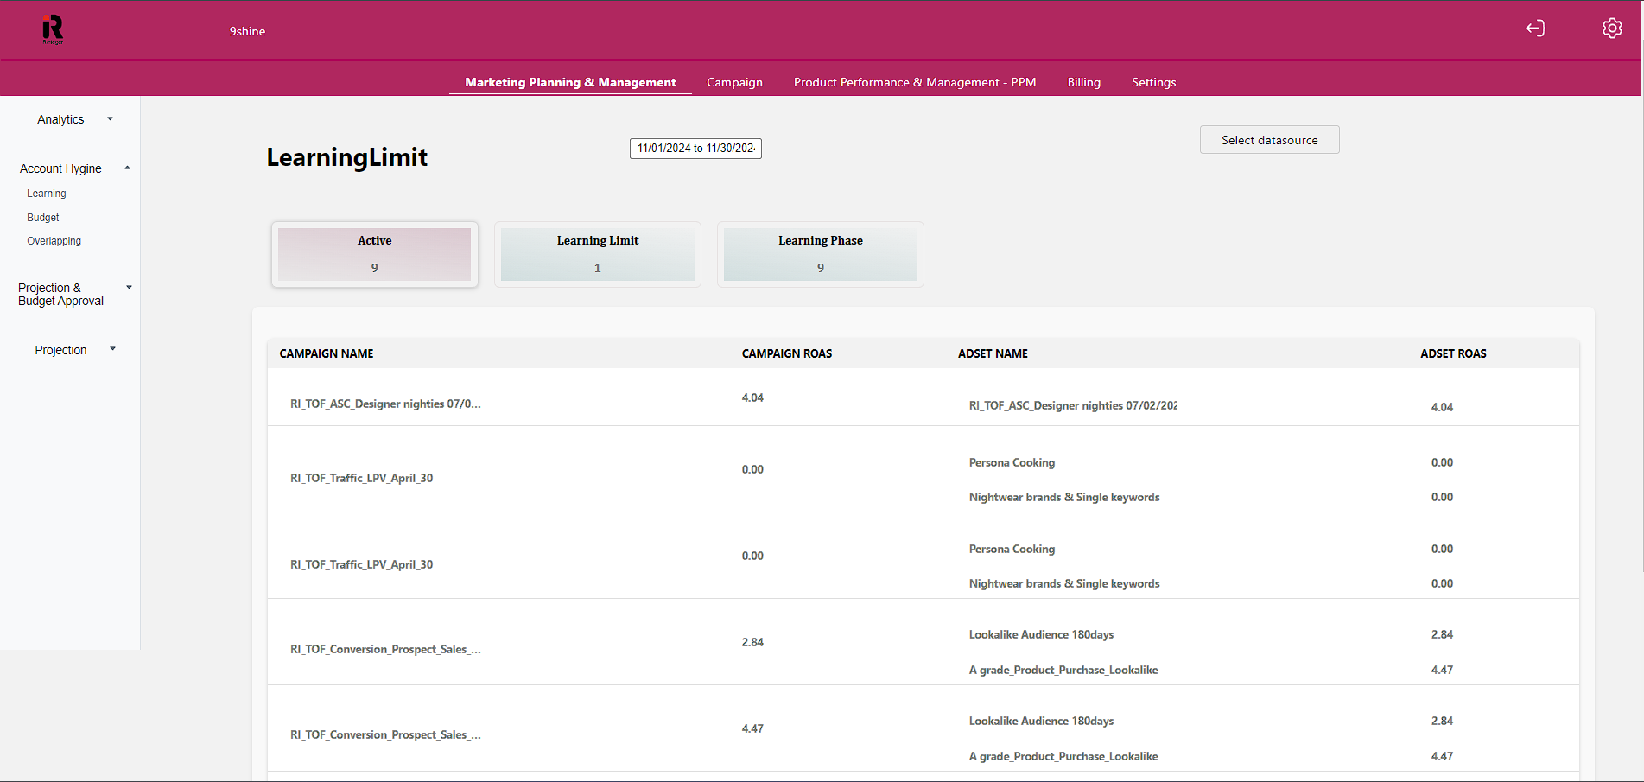Screen dimensions: 1644x782
Task: Click the ADSET NAME column header
Action: coord(993,353)
